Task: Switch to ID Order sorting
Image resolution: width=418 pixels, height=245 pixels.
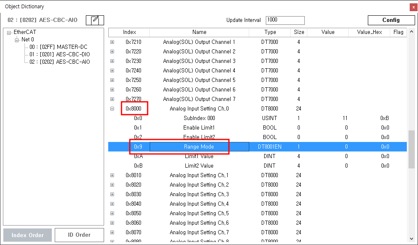Action: [79, 235]
